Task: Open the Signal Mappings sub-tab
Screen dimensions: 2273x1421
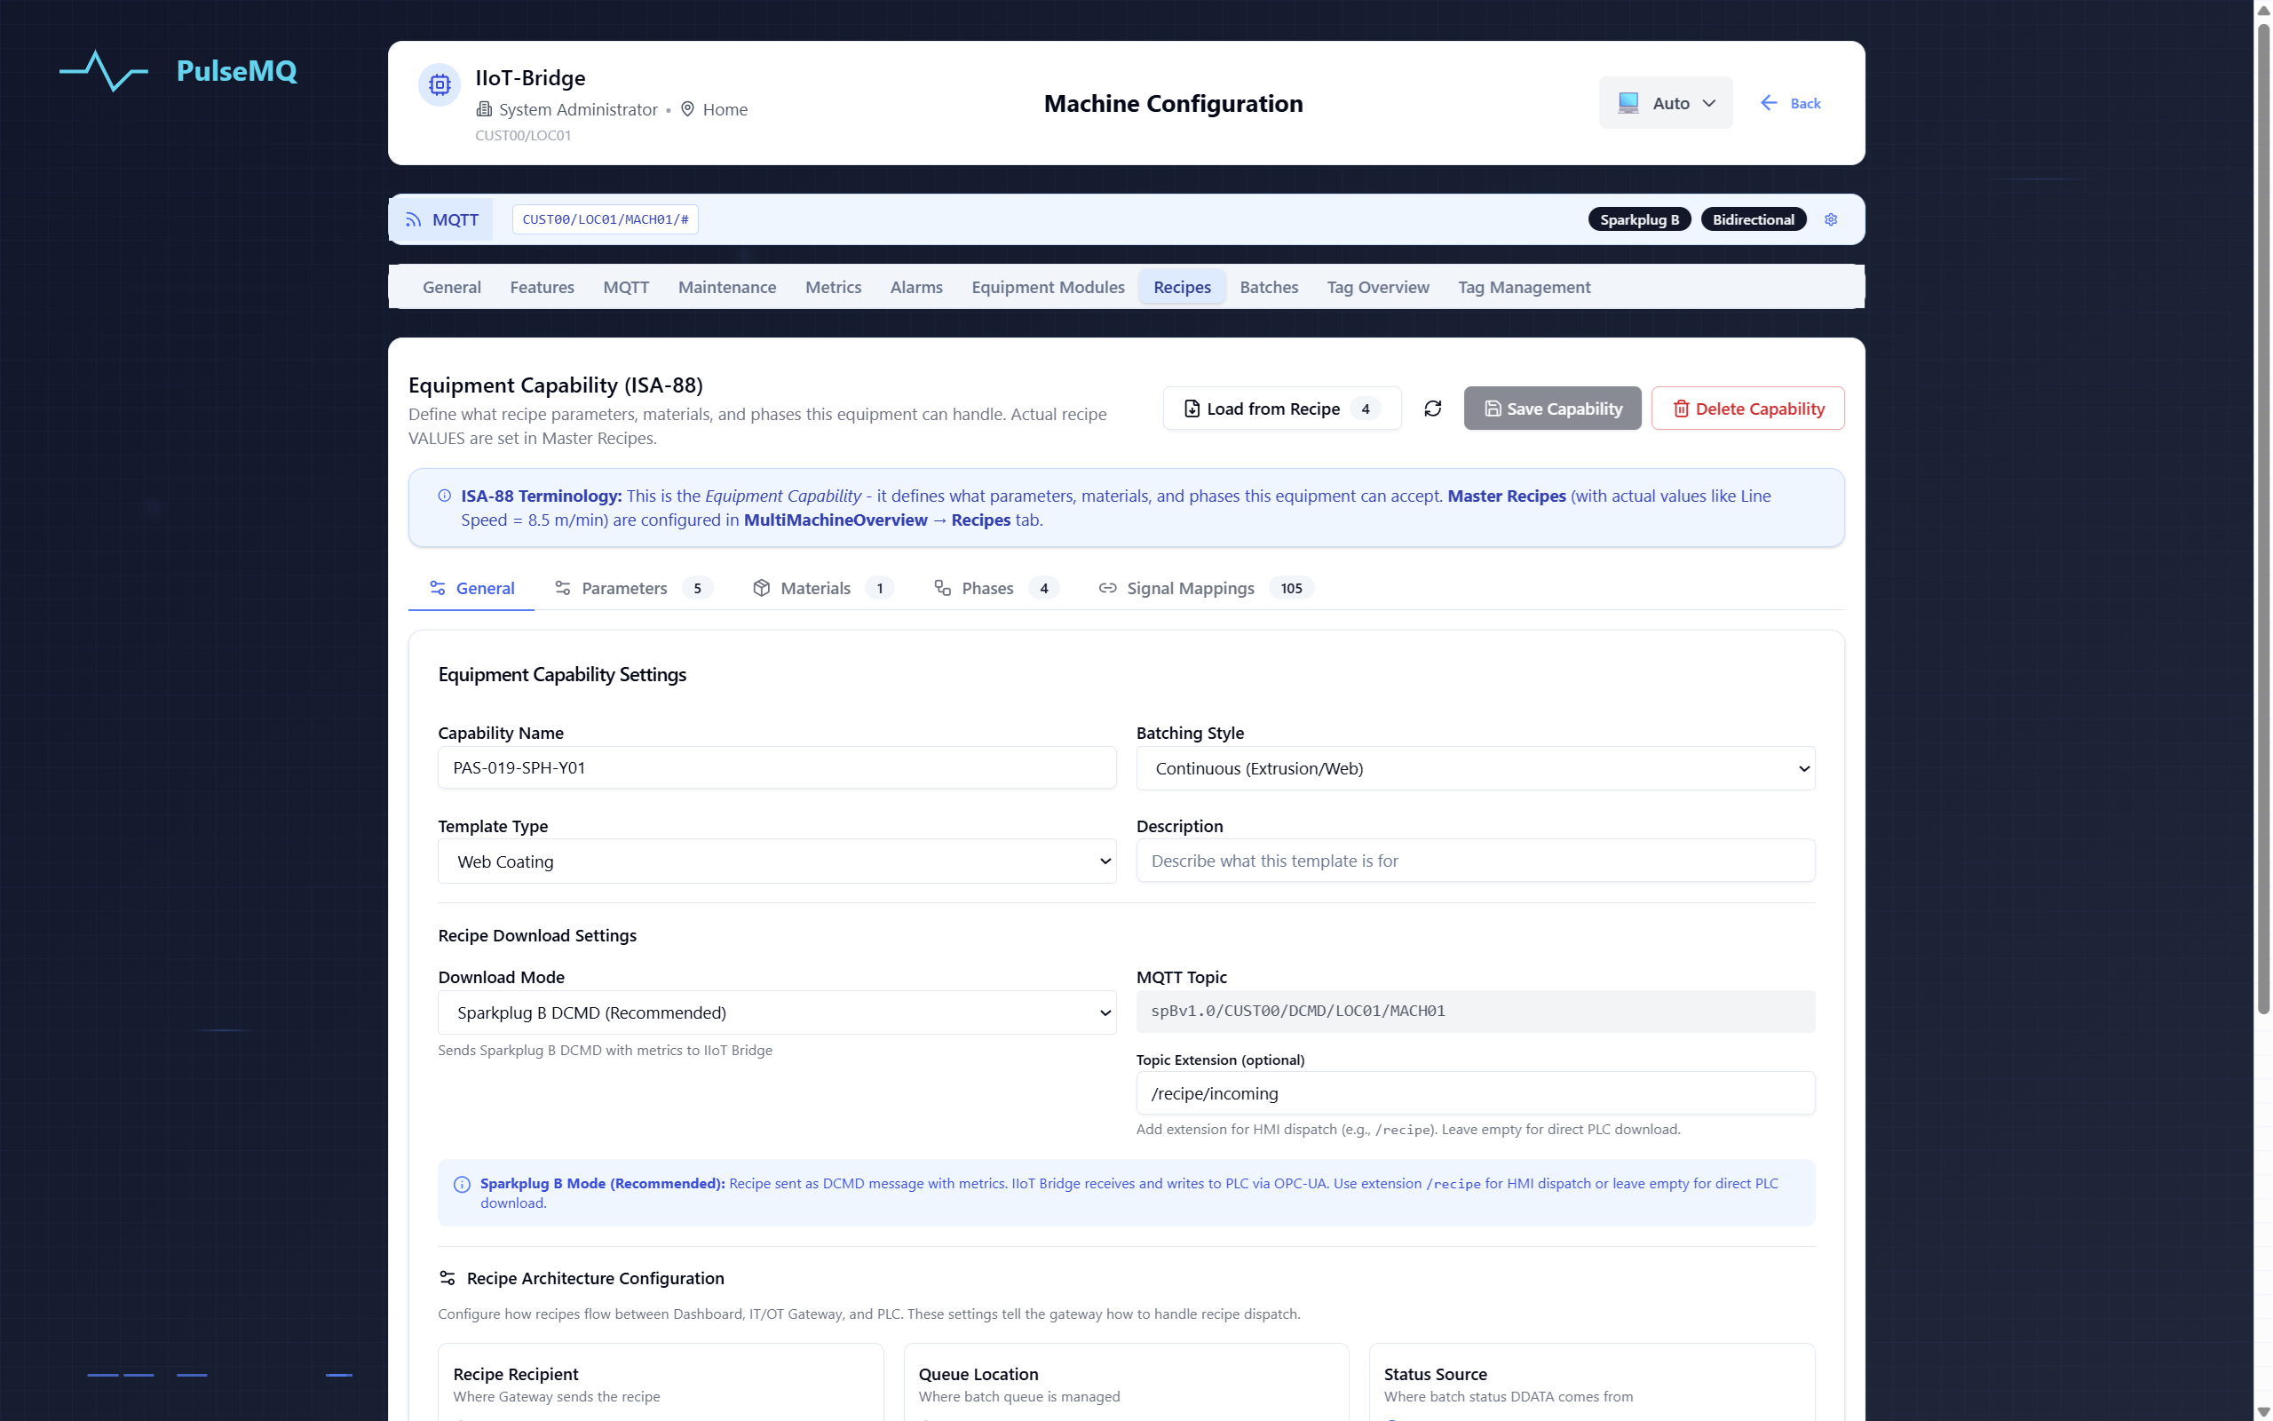Action: tap(1189, 587)
